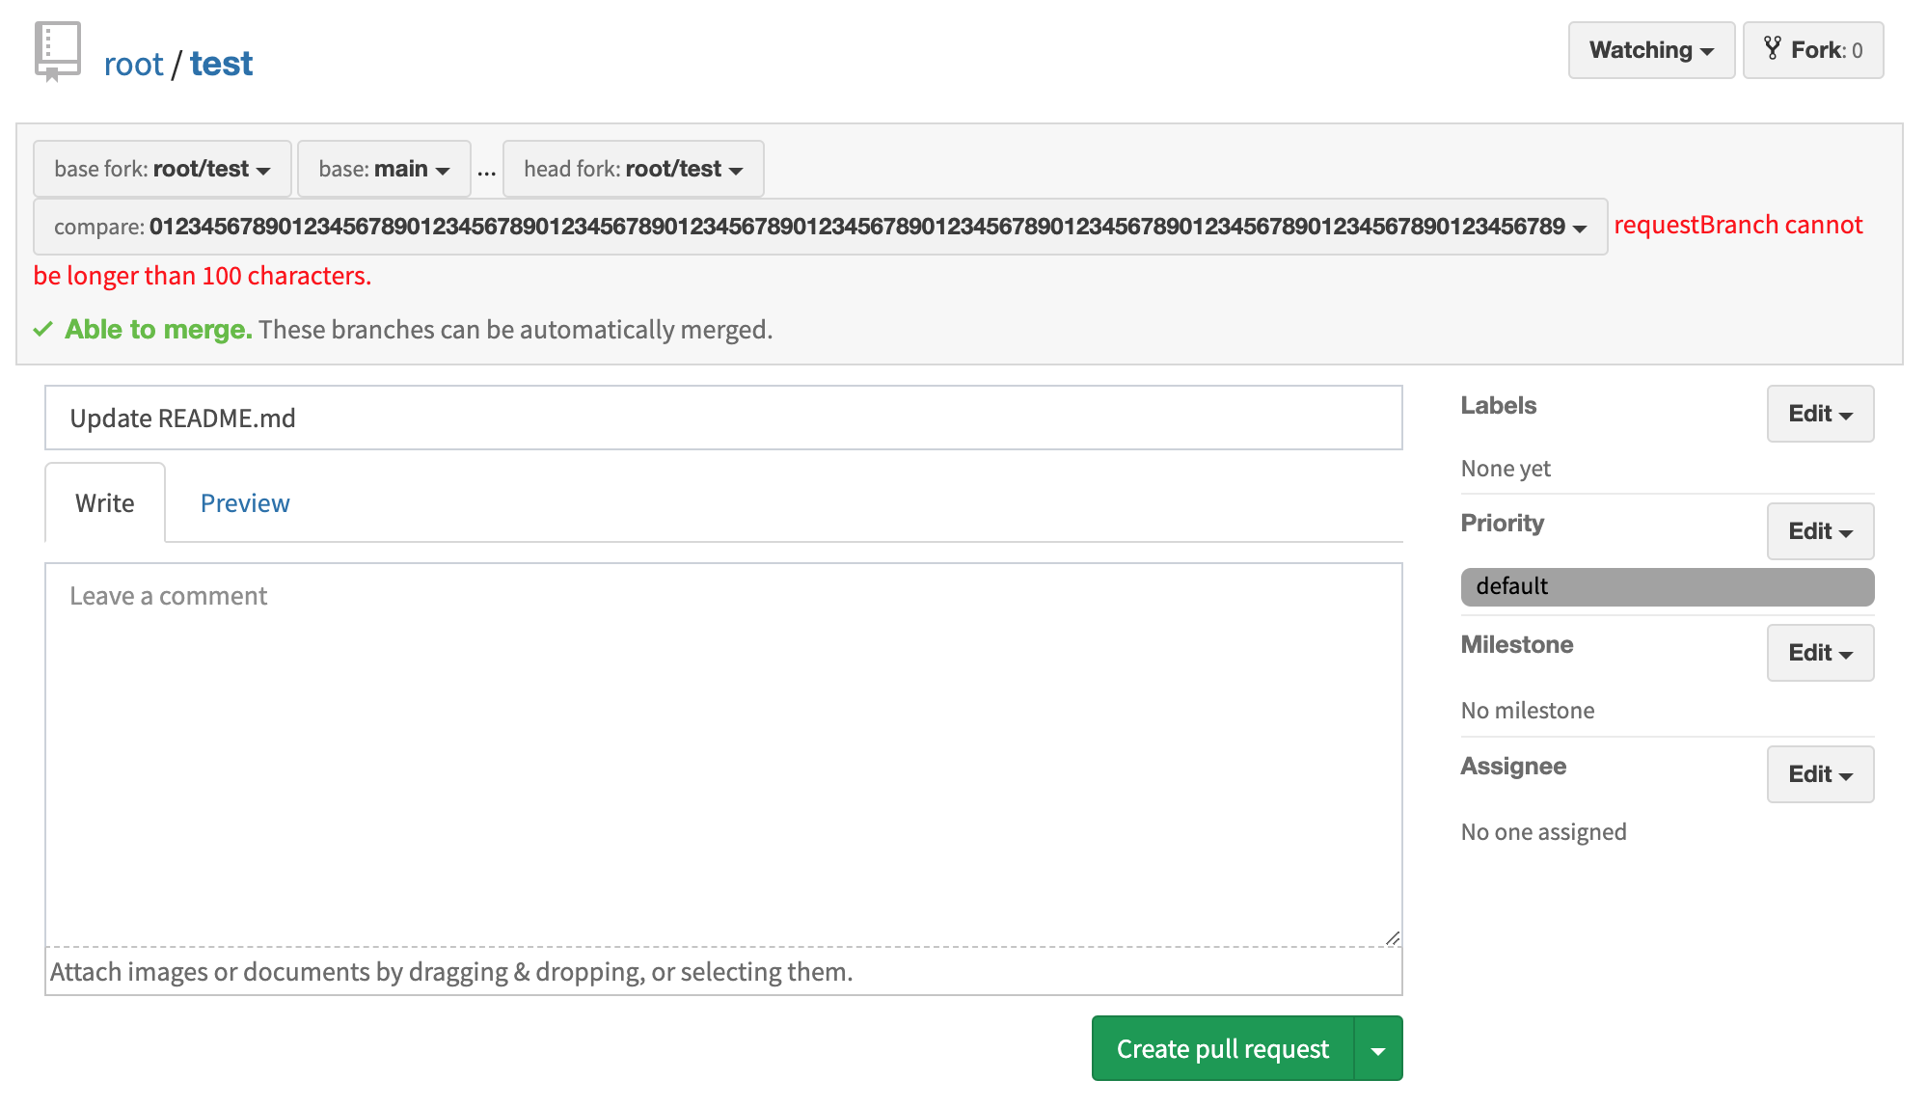Click the fork icon in Fork button
Viewport: 1927px width, 1107px height.
[1772, 49]
